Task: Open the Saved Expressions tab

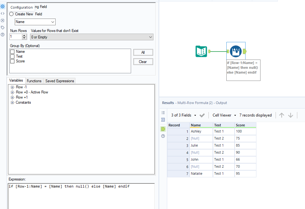Action: [x=59, y=81]
